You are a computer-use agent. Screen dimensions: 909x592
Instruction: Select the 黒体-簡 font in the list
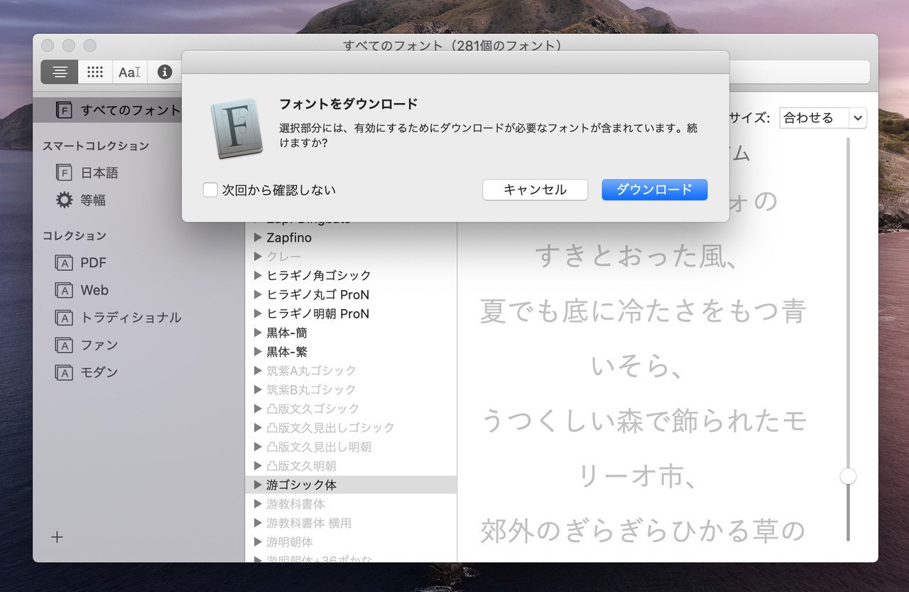287,333
